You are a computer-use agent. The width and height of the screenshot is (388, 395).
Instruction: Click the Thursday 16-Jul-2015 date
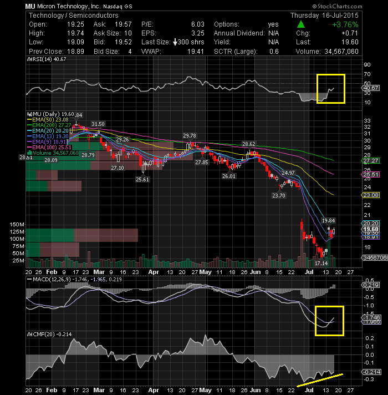[324, 16]
